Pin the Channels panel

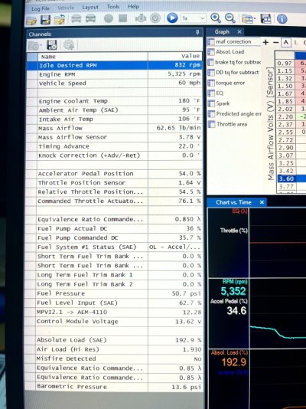[197, 32]
